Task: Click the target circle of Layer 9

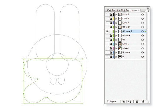Action: click(142, 14)
